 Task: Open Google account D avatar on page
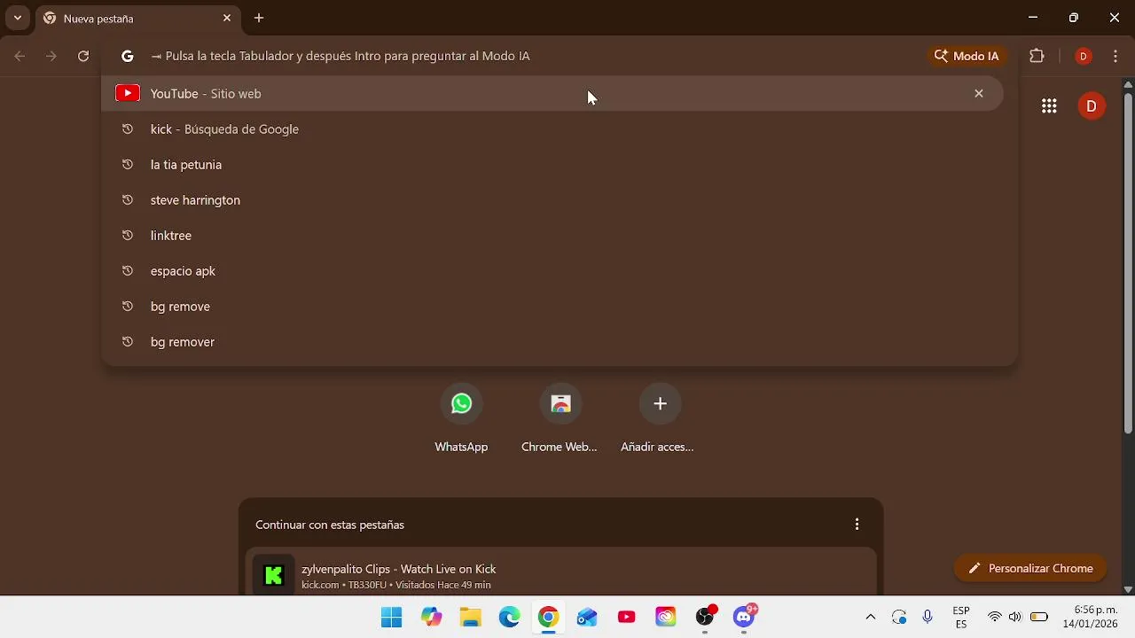pos(1092,106)
